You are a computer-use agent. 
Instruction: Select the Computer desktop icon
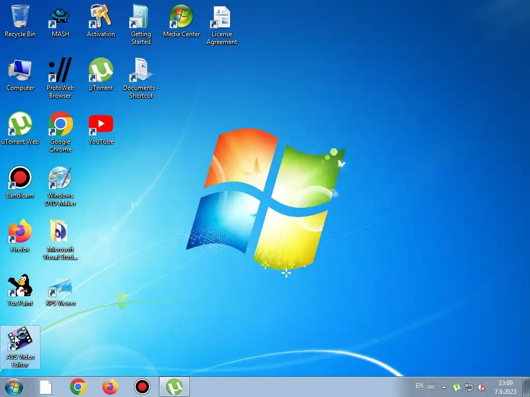click(20, 75)
